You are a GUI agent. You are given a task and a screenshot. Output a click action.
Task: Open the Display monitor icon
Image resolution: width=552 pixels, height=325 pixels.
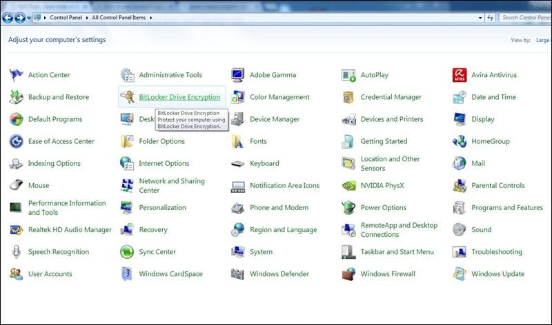(x=460, y=119)
